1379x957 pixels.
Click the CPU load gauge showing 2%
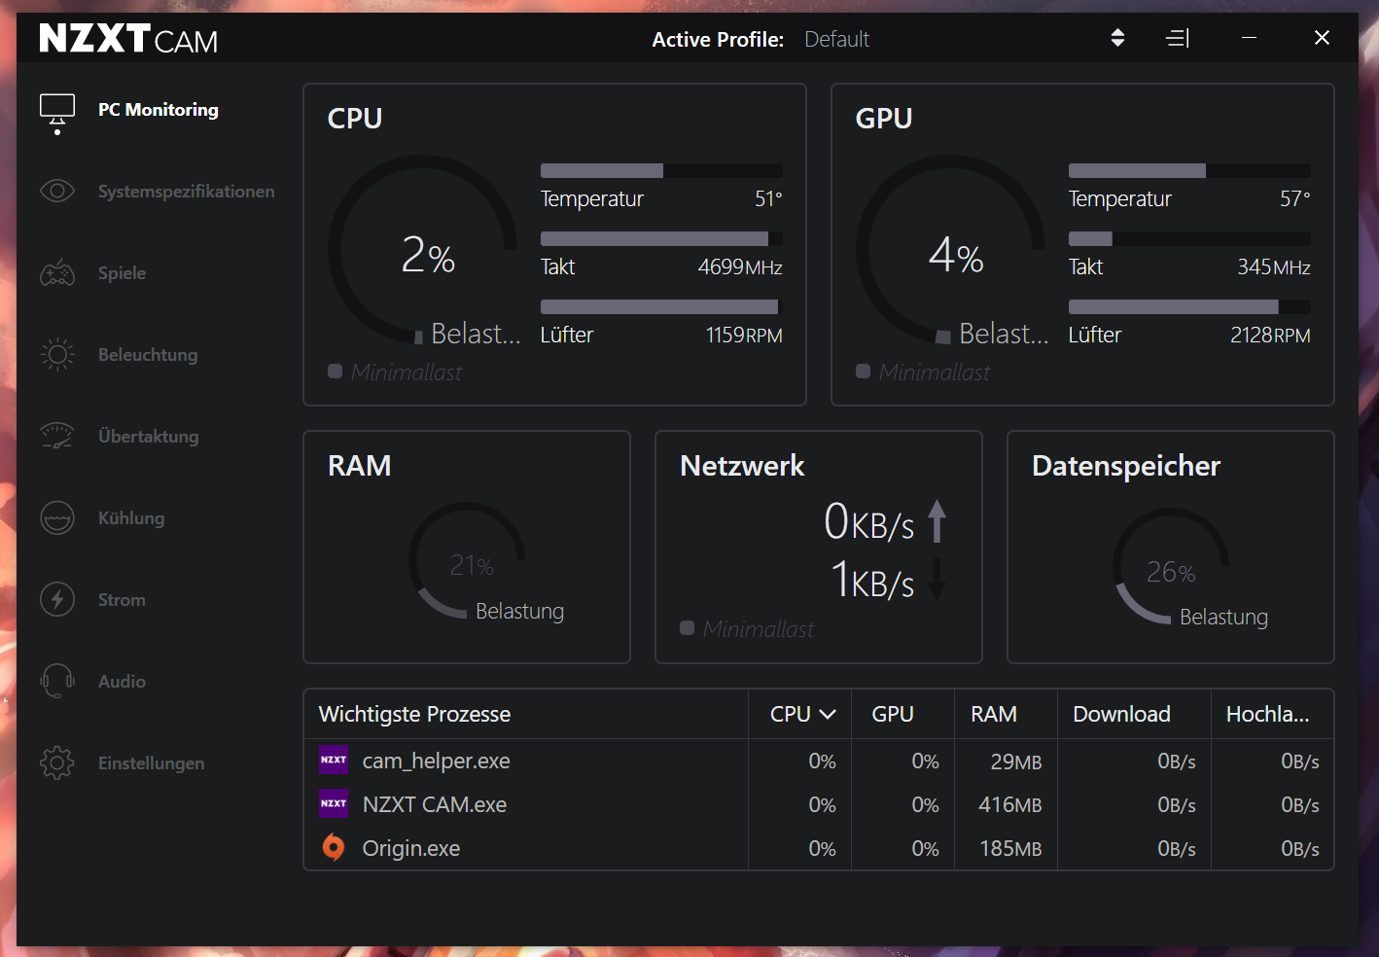tap(423, 250)
